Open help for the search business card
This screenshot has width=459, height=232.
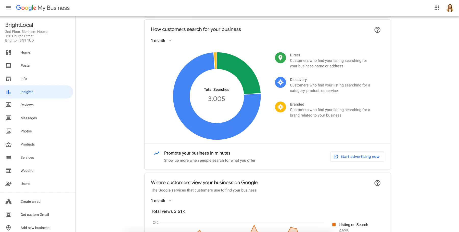pyautogui.click(x=377, y=30)
